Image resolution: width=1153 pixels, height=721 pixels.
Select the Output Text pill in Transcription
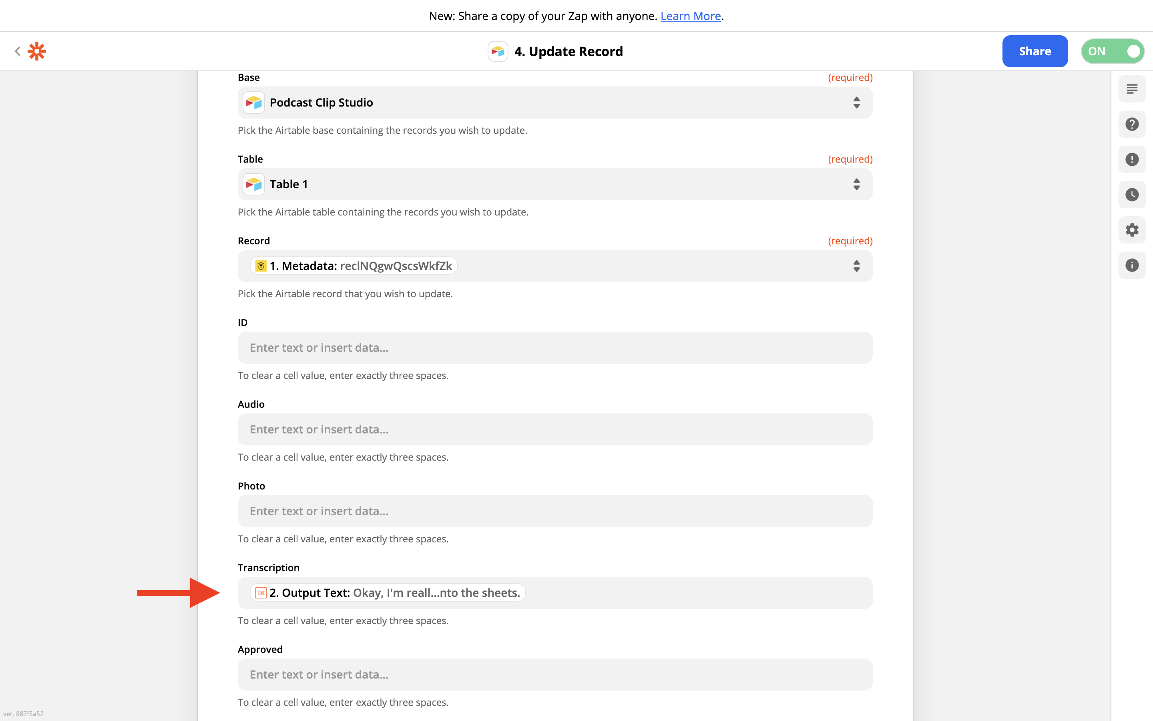pos(388,593)
